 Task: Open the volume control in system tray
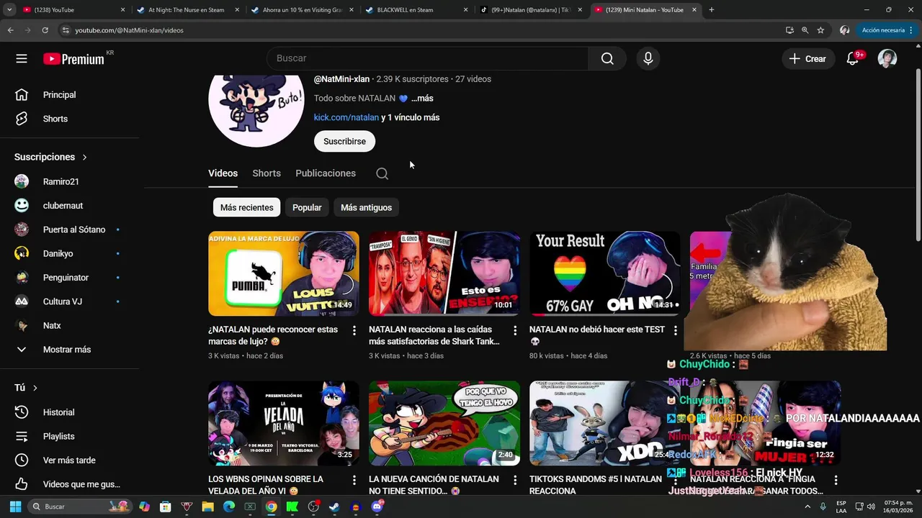(x=872, y=506)
